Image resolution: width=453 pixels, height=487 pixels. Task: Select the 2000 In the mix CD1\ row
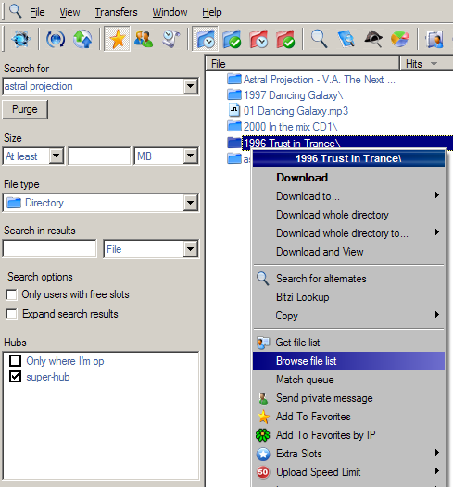(290, 127)
